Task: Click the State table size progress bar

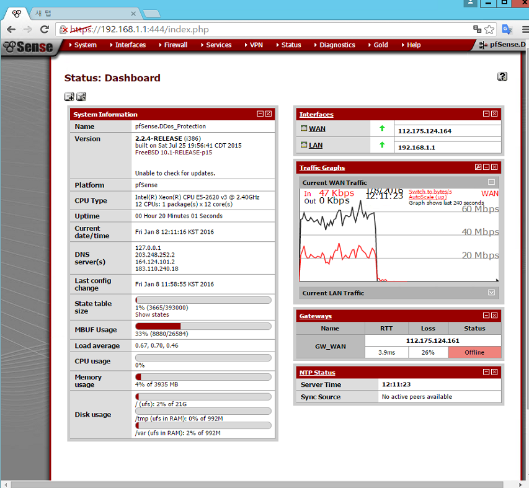Action: [203, 300]
